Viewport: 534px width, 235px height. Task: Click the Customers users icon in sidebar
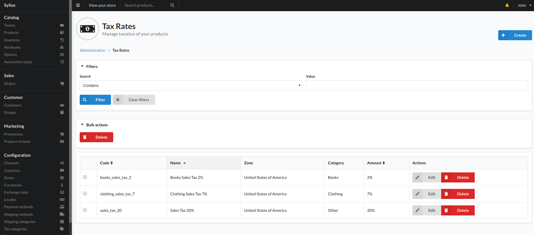(x=62, y=105)
